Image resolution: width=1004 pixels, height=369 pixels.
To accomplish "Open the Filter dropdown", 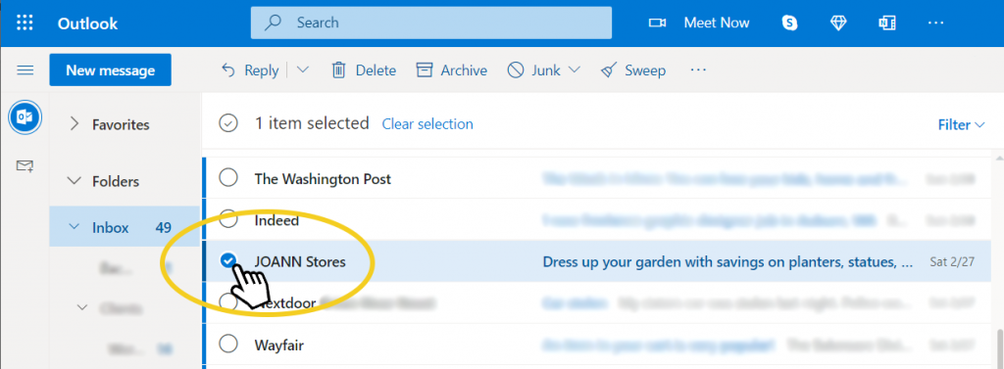I will point(961,124).
